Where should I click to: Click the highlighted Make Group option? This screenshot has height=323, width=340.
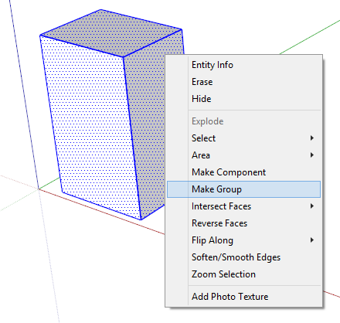click(x=243, y=189)
